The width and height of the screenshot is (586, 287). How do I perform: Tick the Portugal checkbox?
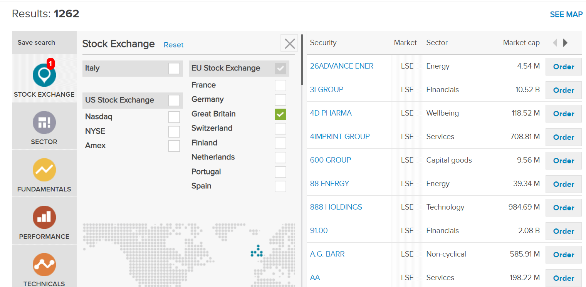280,172
